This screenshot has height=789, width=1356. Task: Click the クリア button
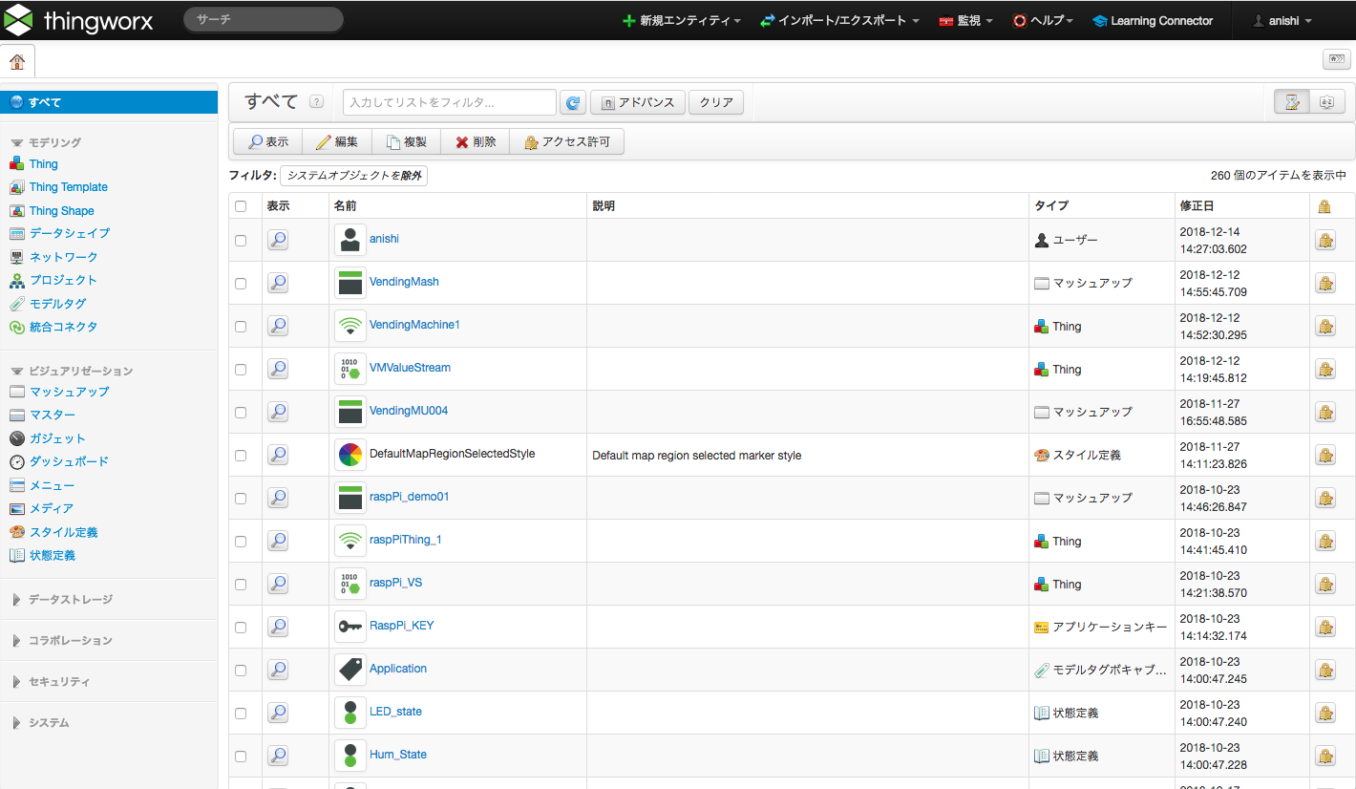716,102
